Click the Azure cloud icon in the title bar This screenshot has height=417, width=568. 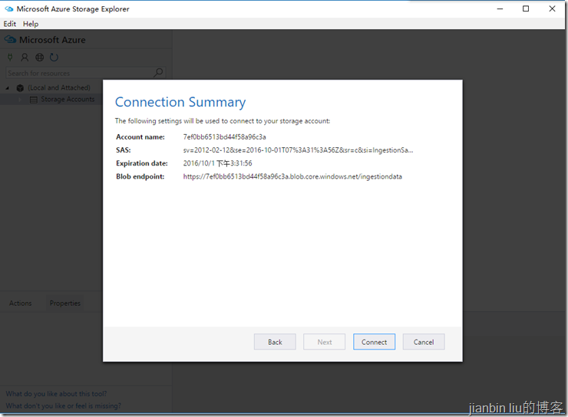coord(8,8)
